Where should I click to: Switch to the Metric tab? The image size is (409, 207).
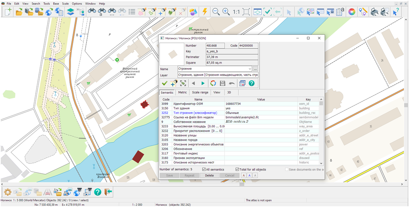click(182, 92)
